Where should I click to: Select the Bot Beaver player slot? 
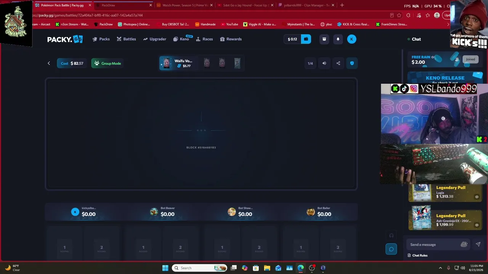point(162,212)
